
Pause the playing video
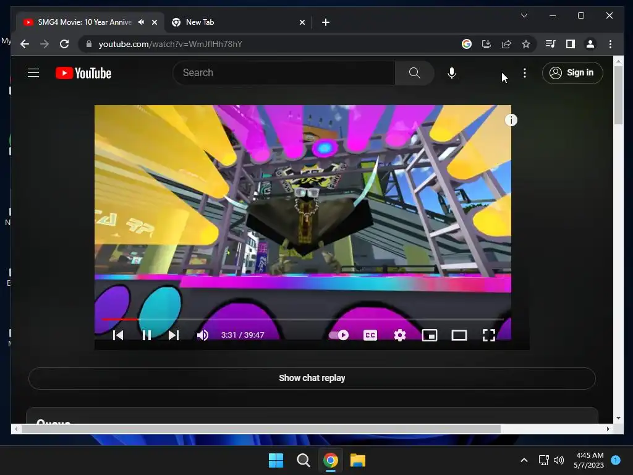147,335
